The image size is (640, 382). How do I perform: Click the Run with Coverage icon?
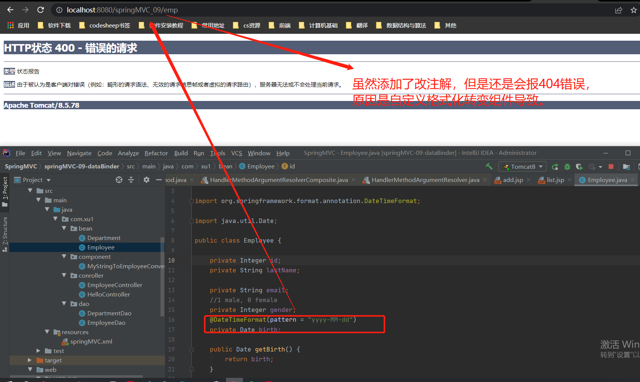[579, 167]
